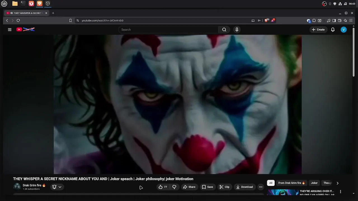Click the Joker video player area

[x=178, y=104]
